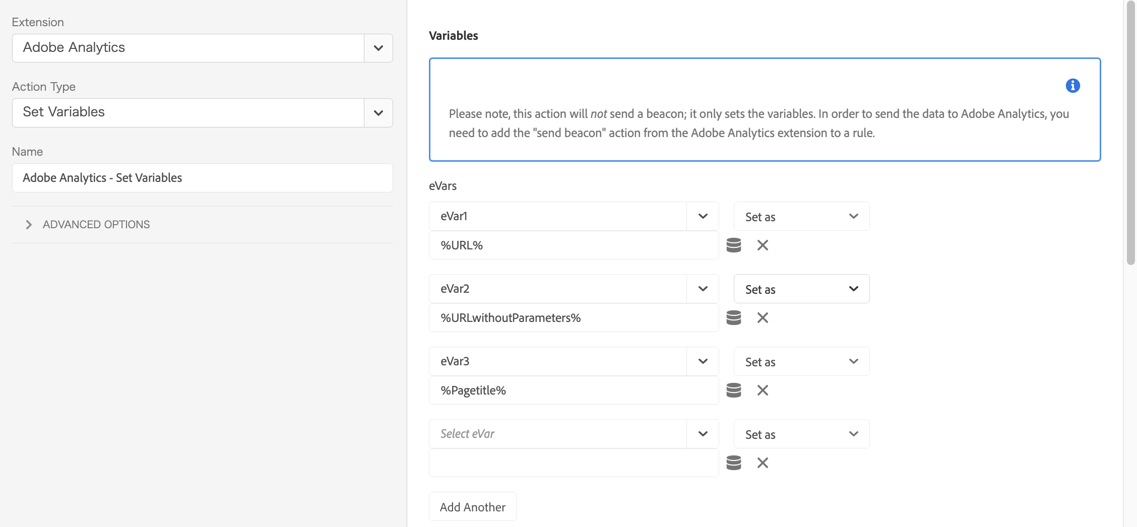The image size is (1137, 527).
Task: Open the Set as dropdown for the empty eVar
Action: coord(801,434)
